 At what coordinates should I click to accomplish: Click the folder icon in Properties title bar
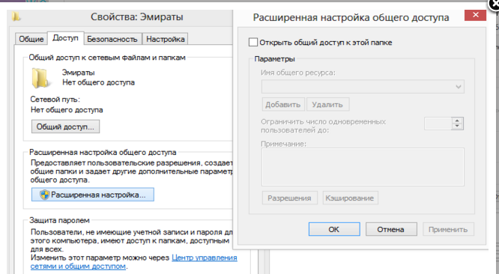coord(16,16)
